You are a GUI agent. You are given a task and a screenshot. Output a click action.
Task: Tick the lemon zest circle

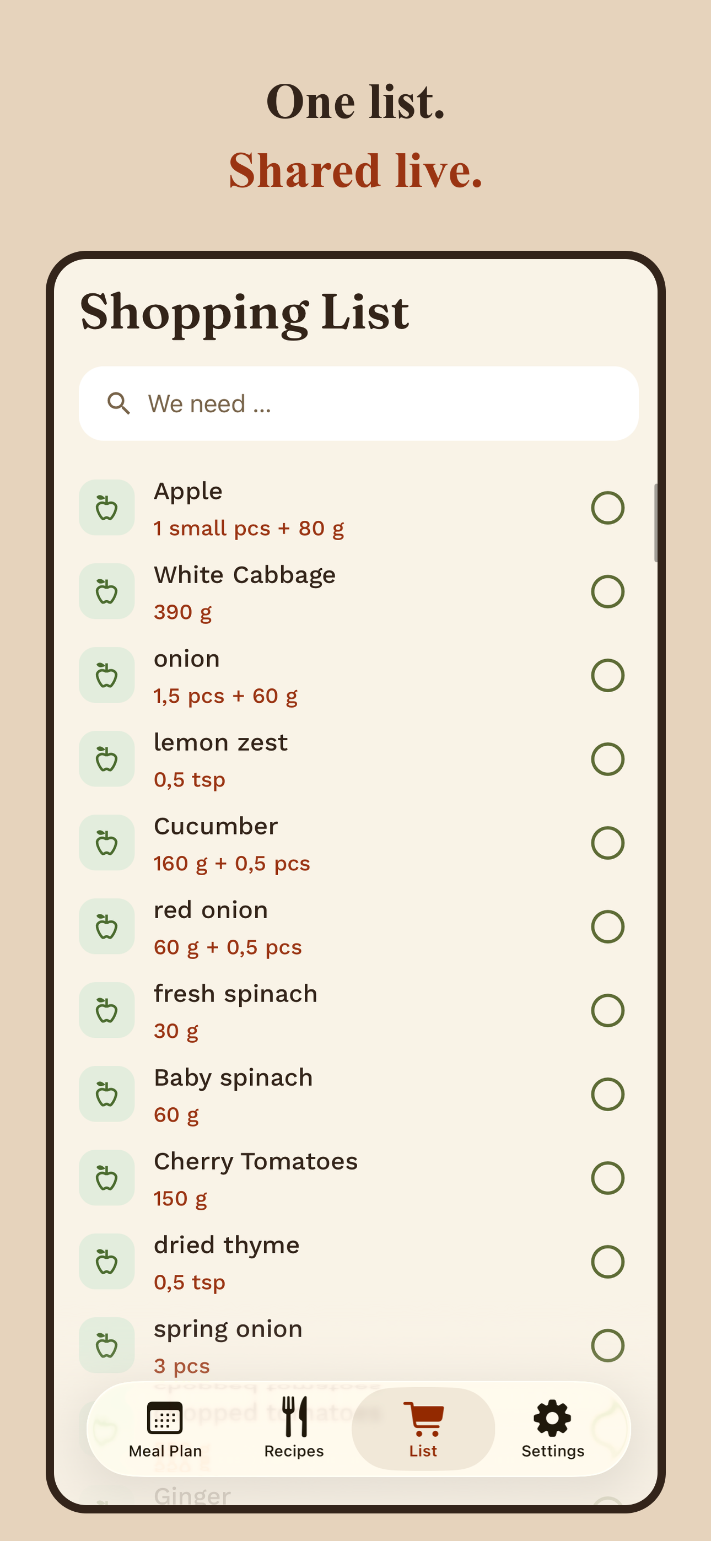click(607, 759)
